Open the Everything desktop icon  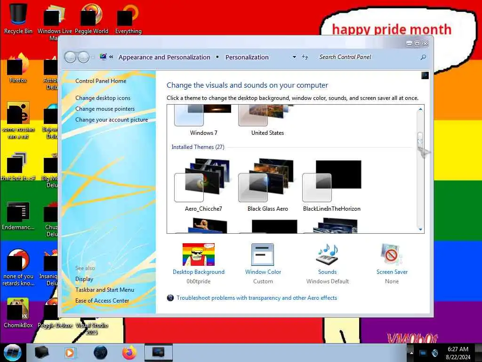[128, 18]
